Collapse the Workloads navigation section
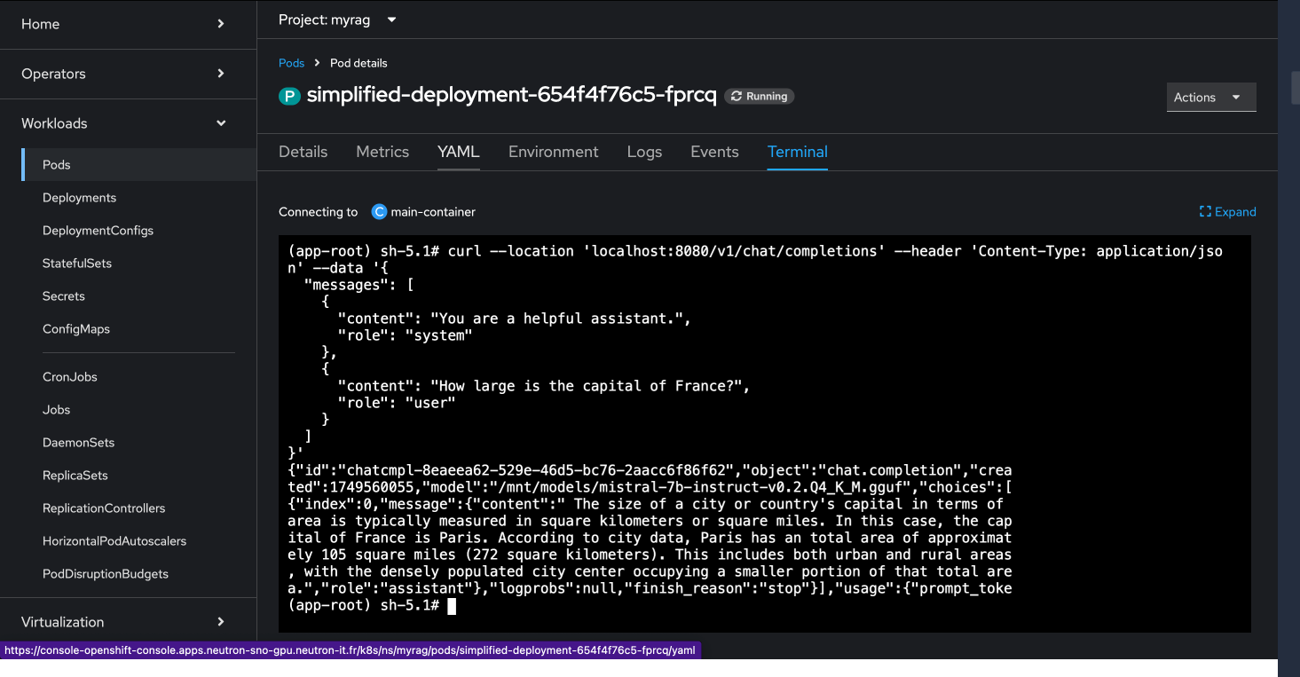 [x=129, y=123]
